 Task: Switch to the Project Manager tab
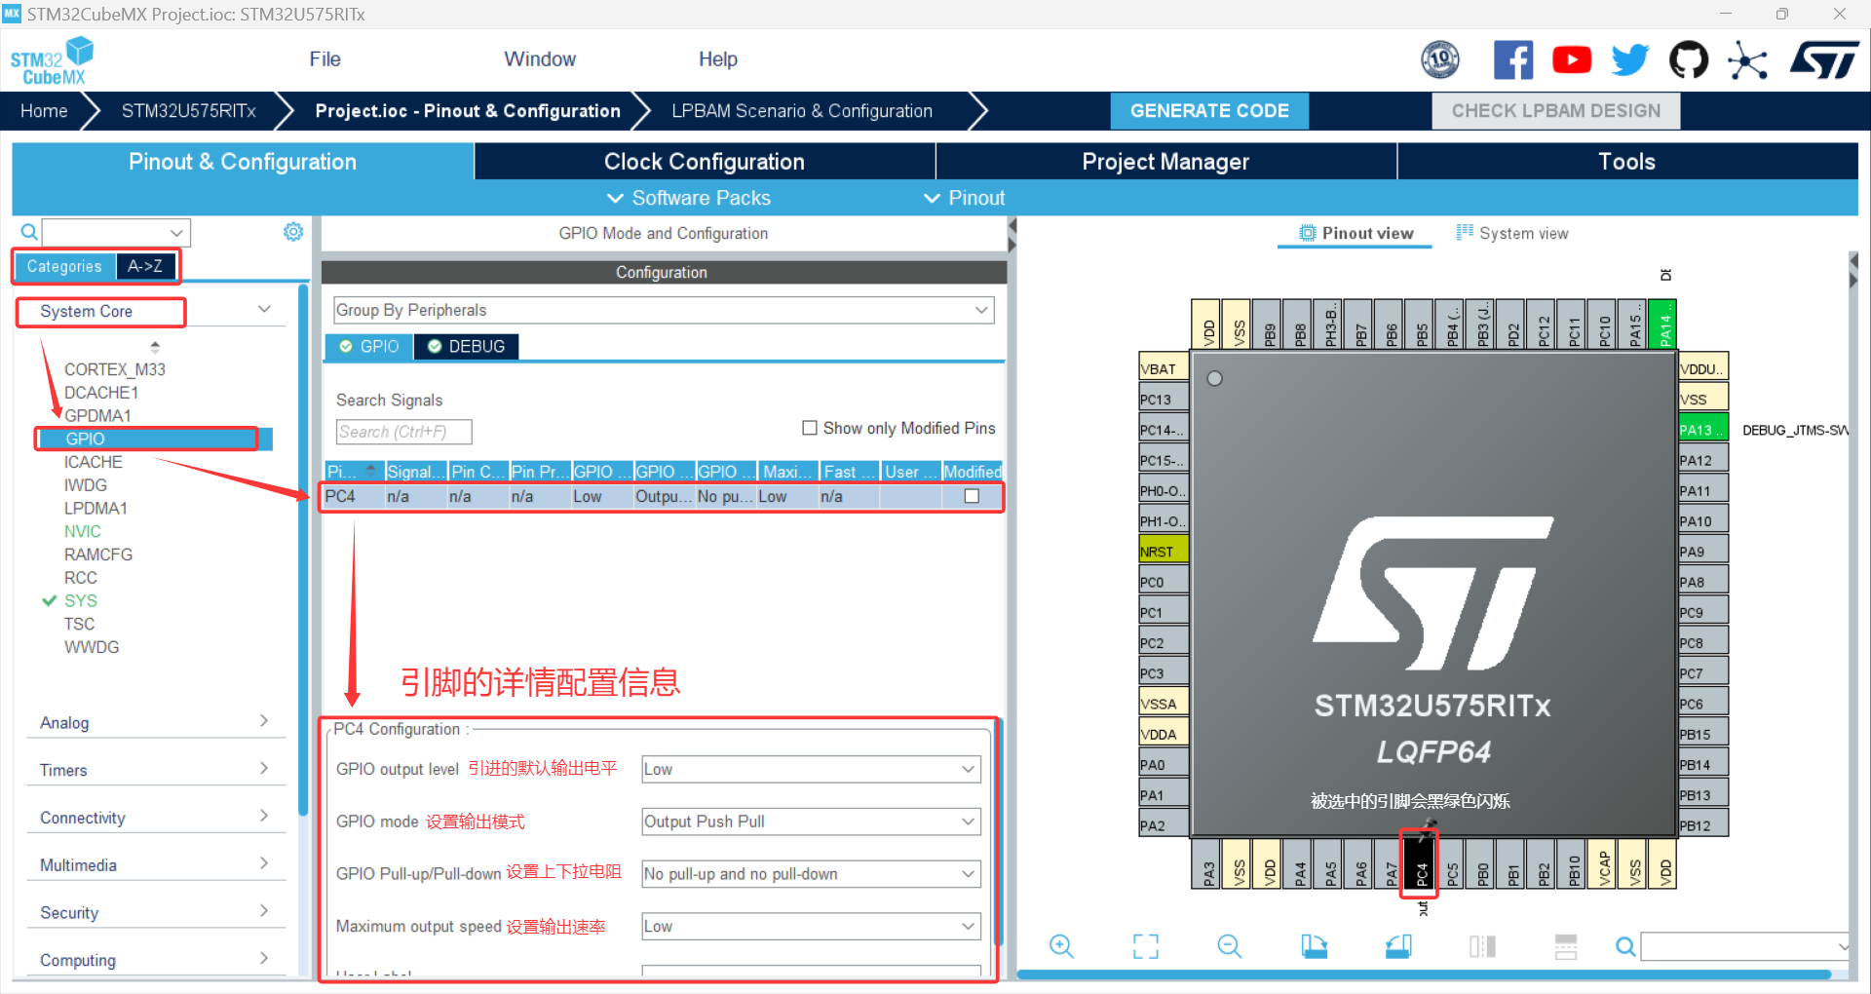click(x=1165, y=162)
